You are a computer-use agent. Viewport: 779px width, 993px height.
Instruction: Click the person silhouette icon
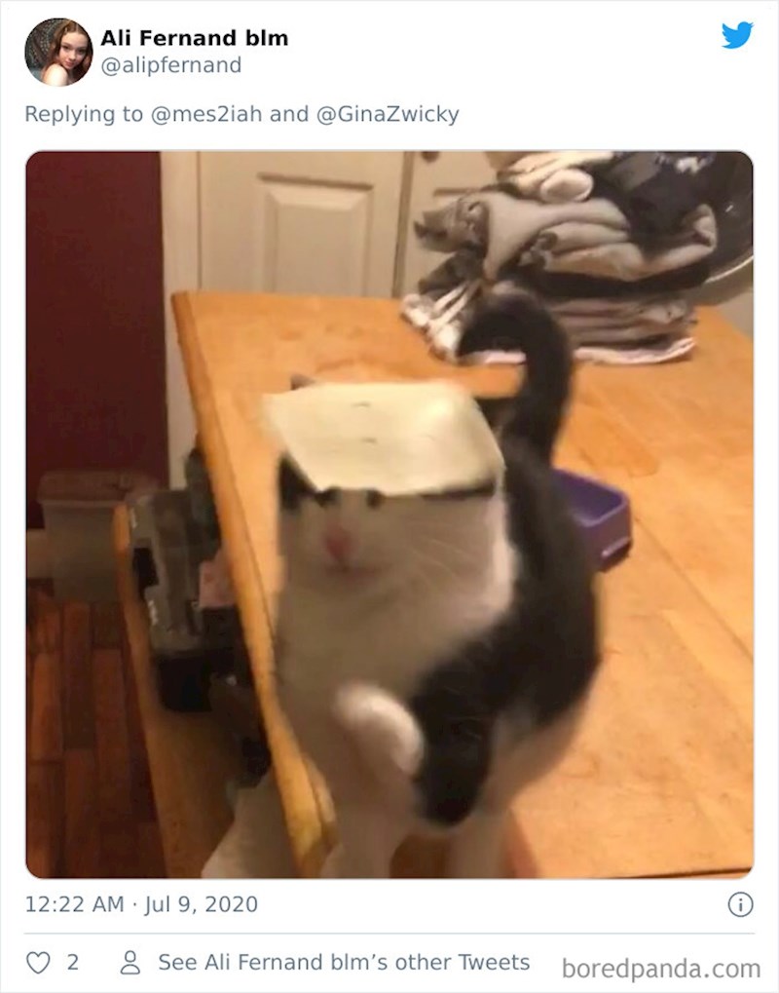click(130, 963)
